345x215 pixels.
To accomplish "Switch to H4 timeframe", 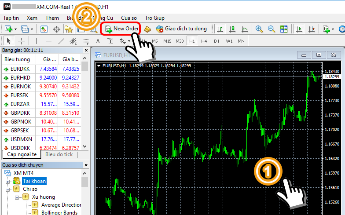I will pos(204,41).
